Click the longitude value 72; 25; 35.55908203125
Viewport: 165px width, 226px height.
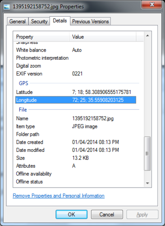[x=98, y=100]
